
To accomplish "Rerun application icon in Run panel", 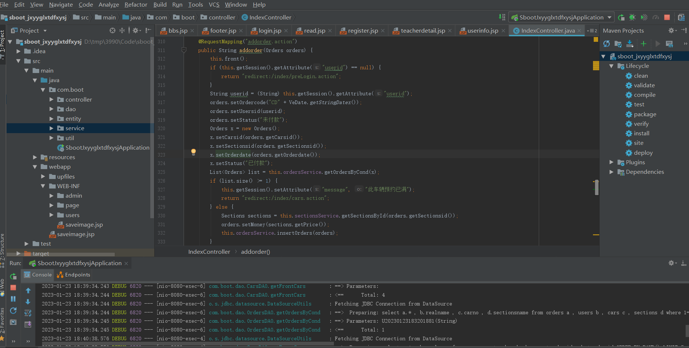I will pyautogui.click(x=13, y=276).
